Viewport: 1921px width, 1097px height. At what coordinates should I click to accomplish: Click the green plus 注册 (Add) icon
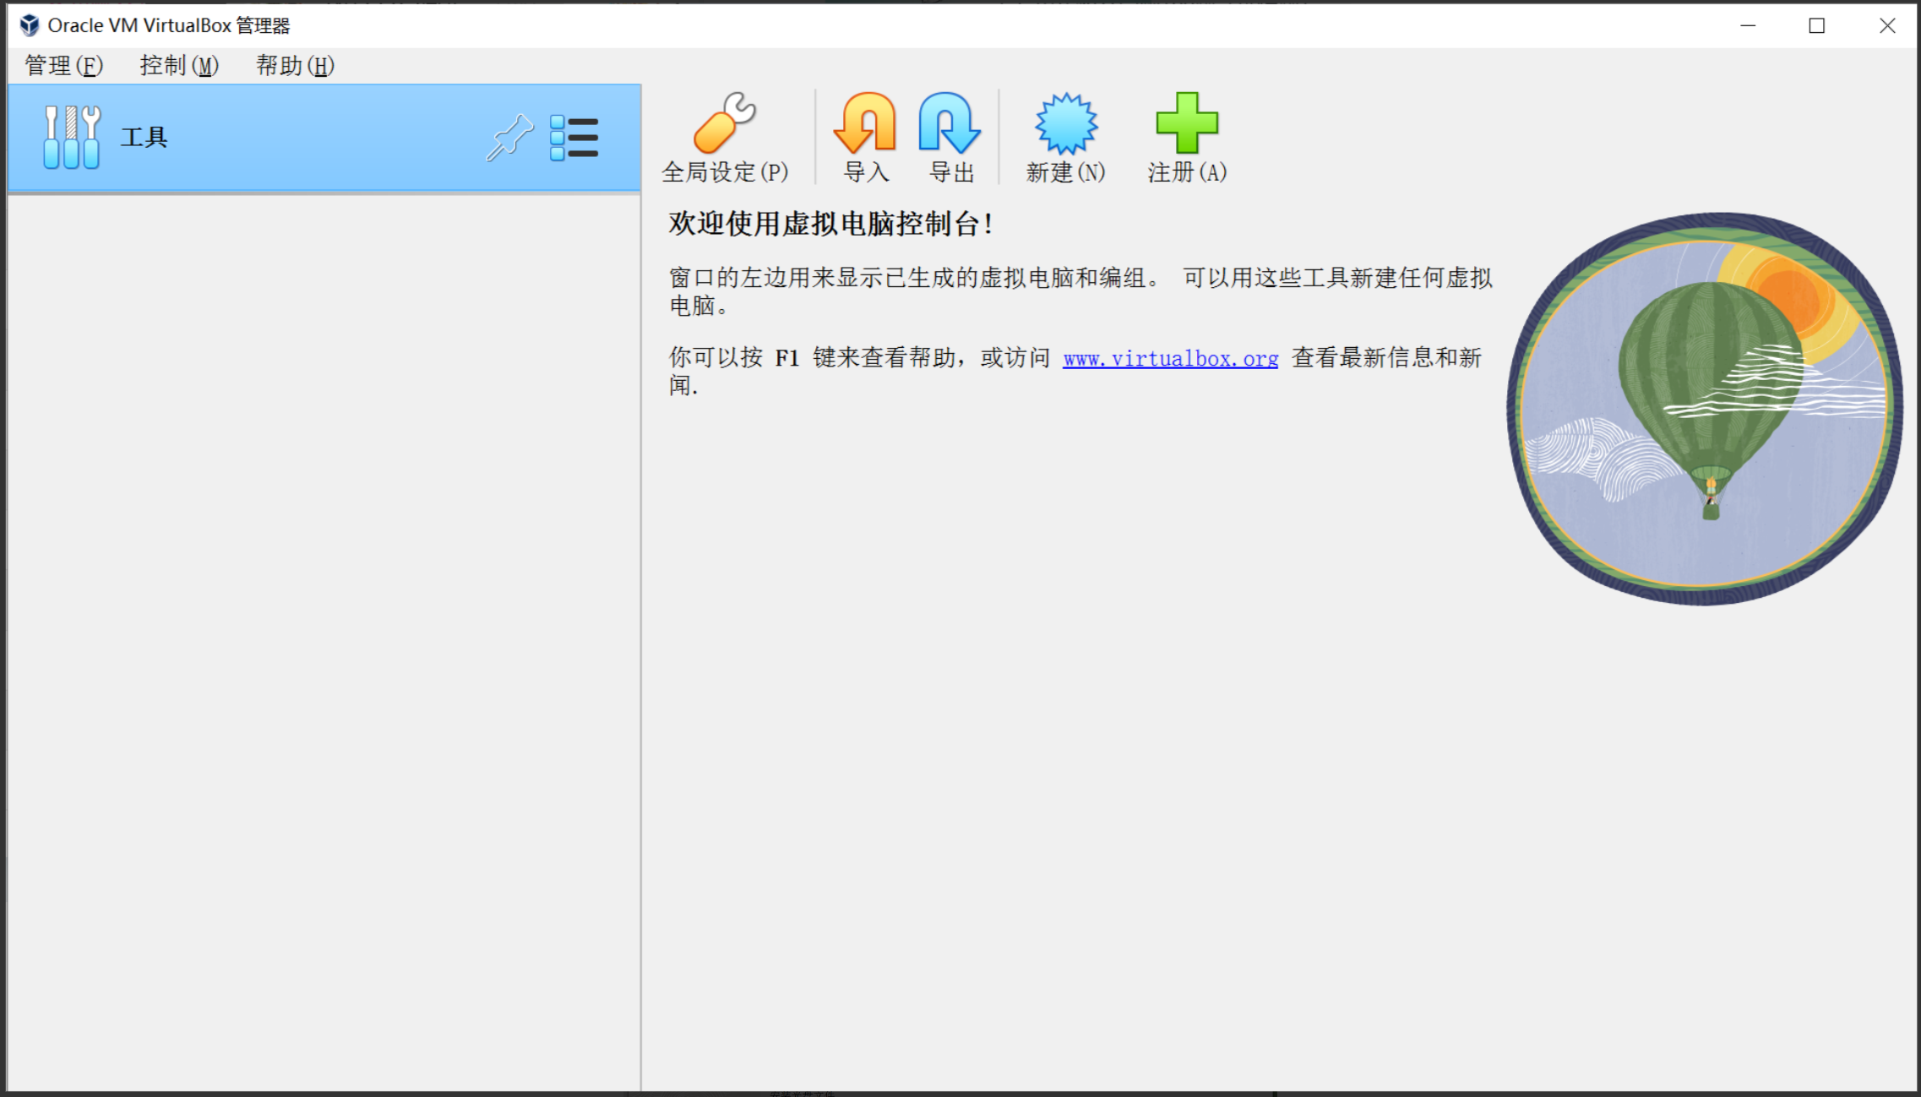coord(1187,122)
